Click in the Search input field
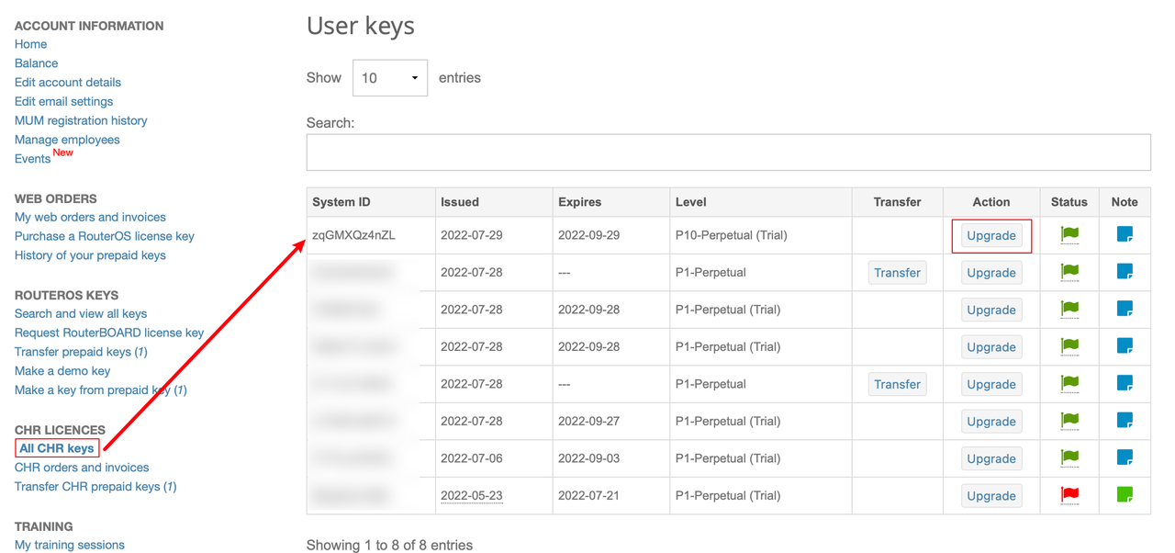 point(728,152)
